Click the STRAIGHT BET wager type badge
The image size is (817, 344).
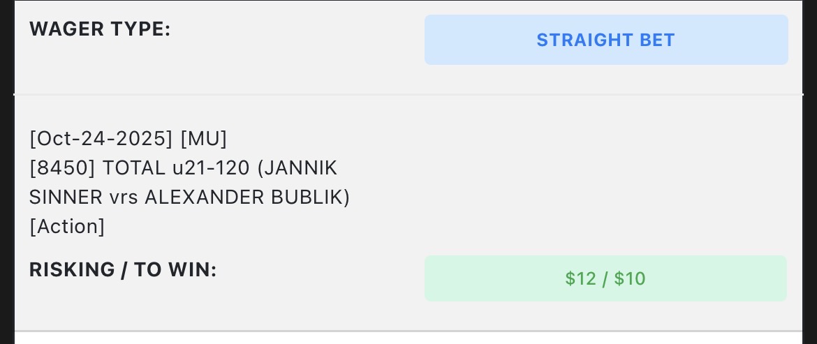tap(605, 40)
